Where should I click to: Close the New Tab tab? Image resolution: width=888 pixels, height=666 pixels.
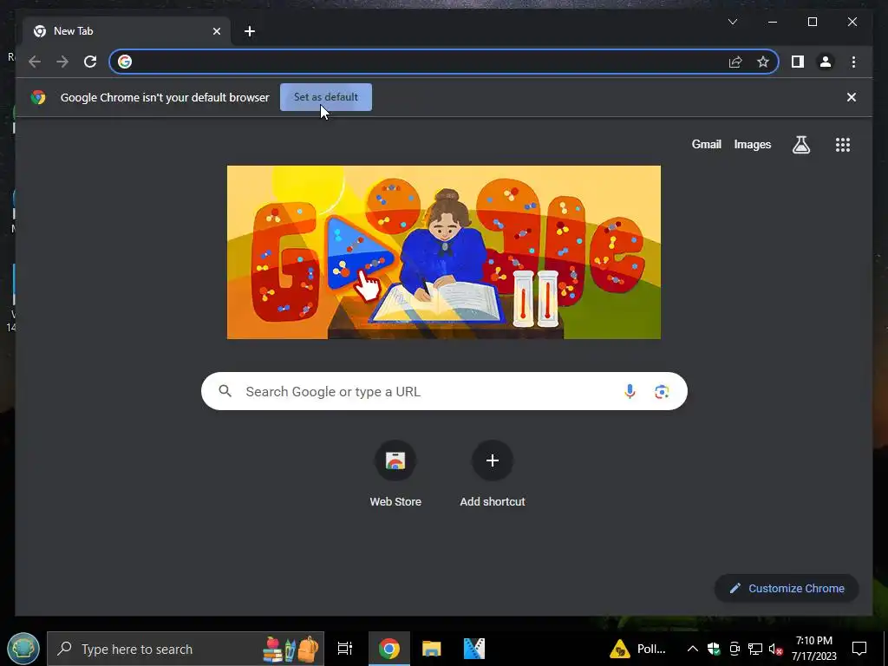(x=216, y=31)
